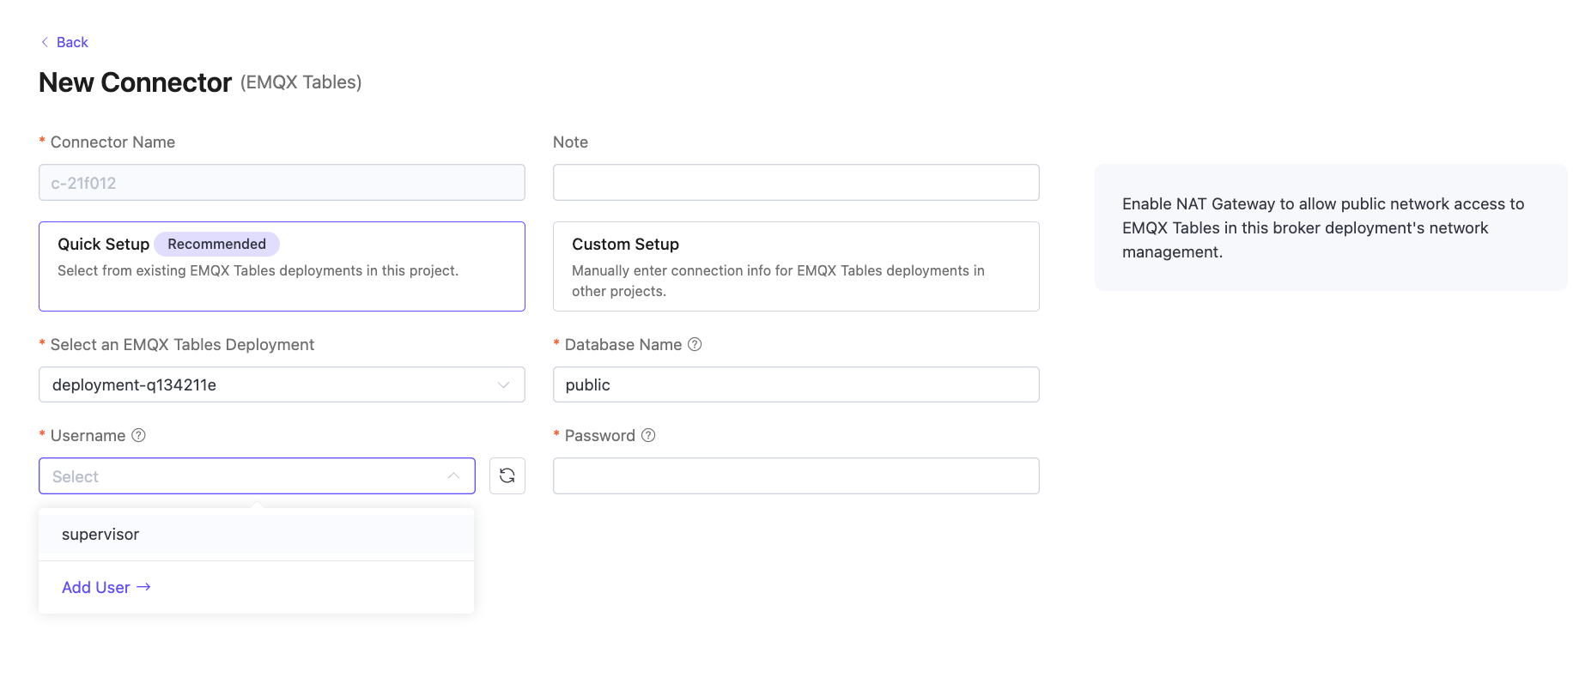Edit the Database Name field
1573x696 pixels.
coord(796,384)
